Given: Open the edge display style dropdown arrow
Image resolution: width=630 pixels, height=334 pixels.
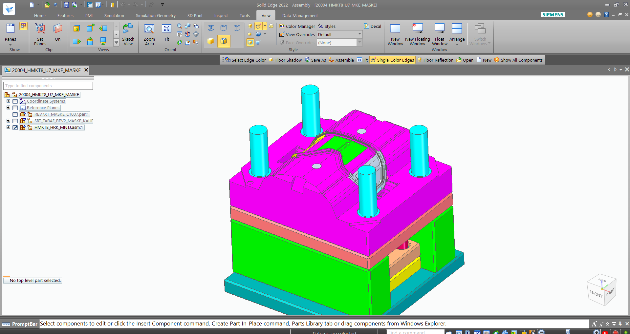Looking at the screenshot, I should pyautogui.click(x=265, y=26).
